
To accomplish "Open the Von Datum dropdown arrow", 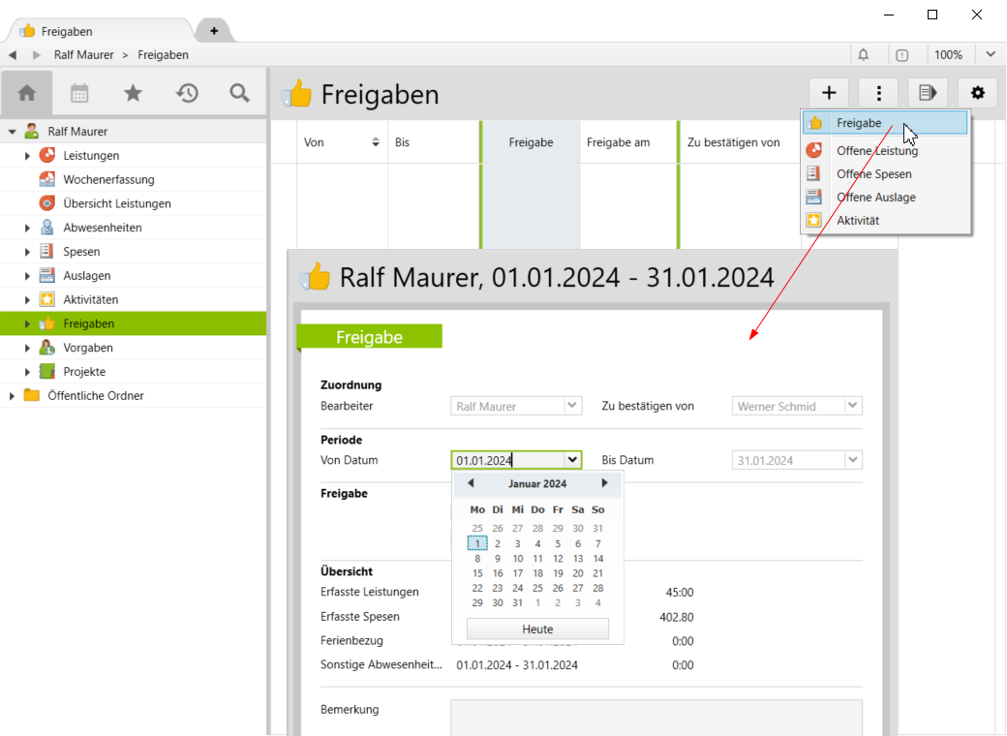I will tap(572, 460).
